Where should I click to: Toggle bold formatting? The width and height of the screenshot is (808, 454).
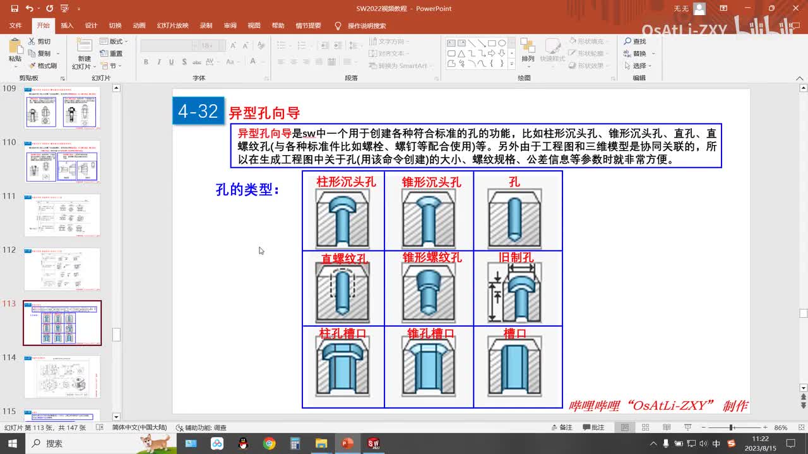[x=146, y=62]
